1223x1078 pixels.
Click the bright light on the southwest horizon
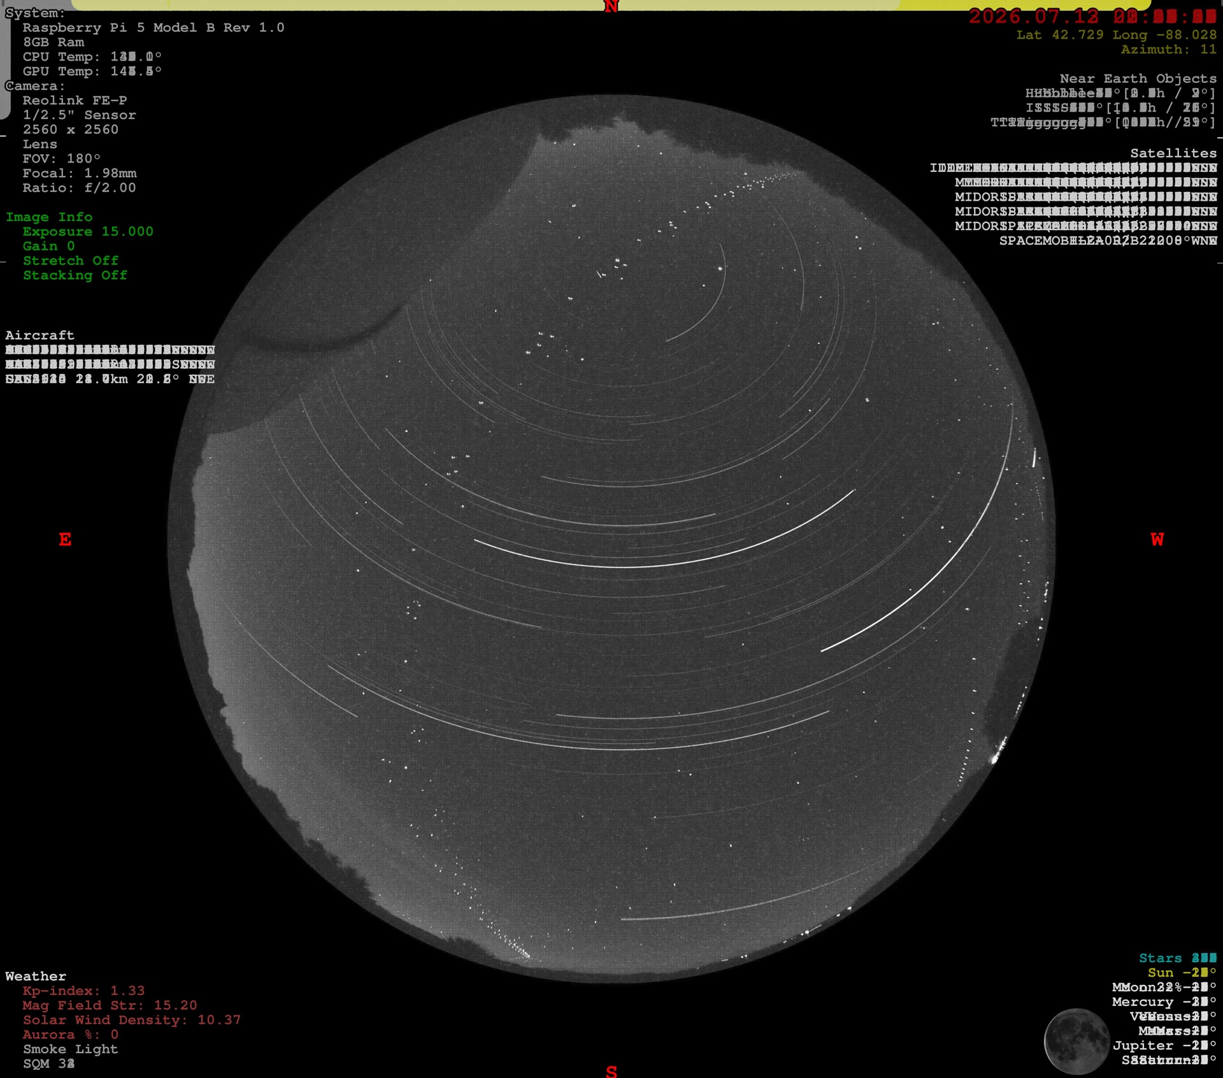tap(995, 758)
